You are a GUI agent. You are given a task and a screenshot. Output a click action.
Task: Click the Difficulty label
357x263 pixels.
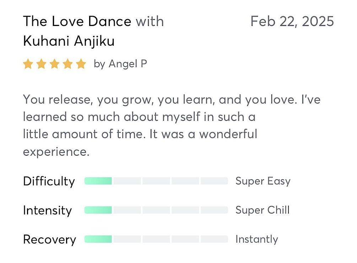click(49, 181)
